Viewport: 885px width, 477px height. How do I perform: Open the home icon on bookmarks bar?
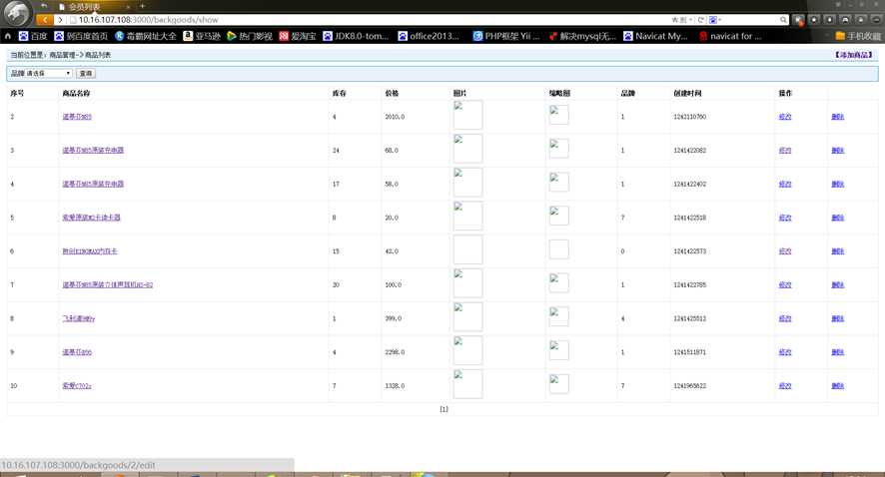coord(8,36)
